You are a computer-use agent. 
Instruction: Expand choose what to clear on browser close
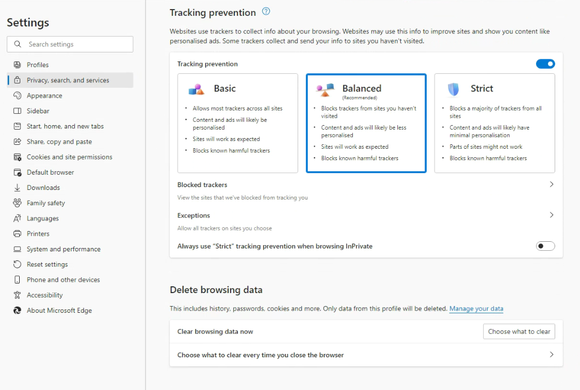tap(551, 356)
